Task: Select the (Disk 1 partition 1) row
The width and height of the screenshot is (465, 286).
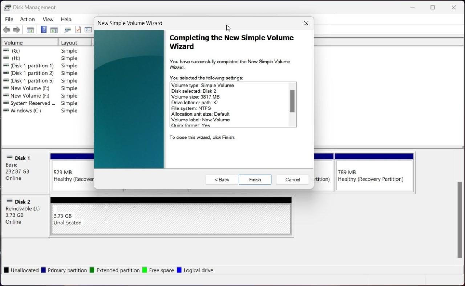Action: pyautogui.click(x=47, y=66)
